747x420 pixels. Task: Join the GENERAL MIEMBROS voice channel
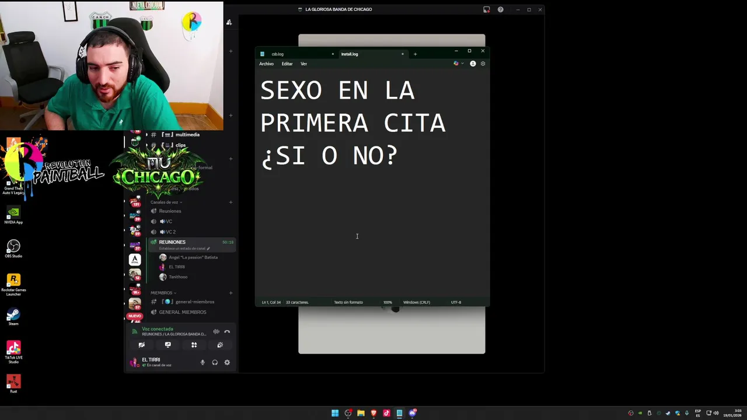pos(183,312)
